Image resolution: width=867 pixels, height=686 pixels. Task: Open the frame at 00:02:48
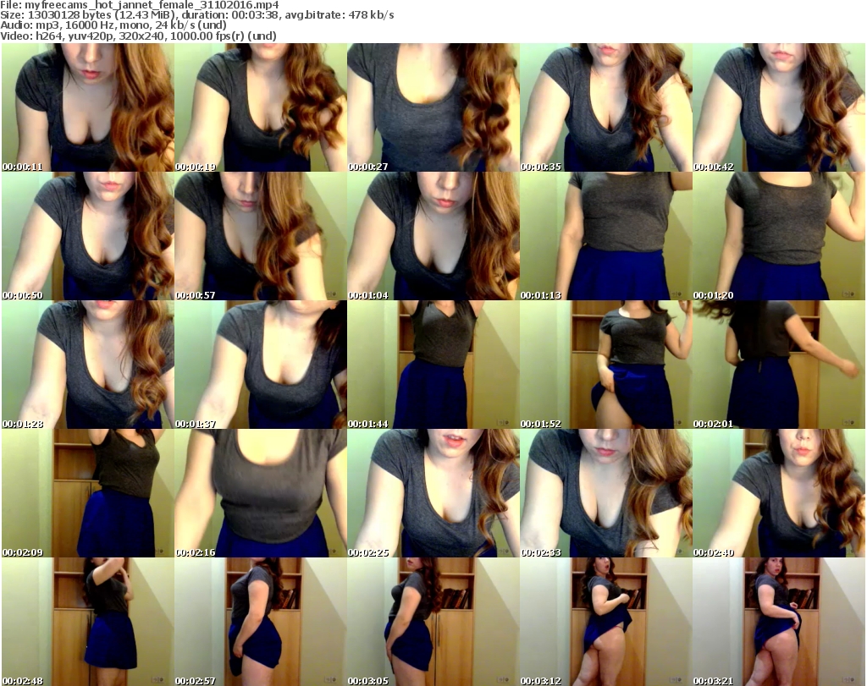point(88,622)
